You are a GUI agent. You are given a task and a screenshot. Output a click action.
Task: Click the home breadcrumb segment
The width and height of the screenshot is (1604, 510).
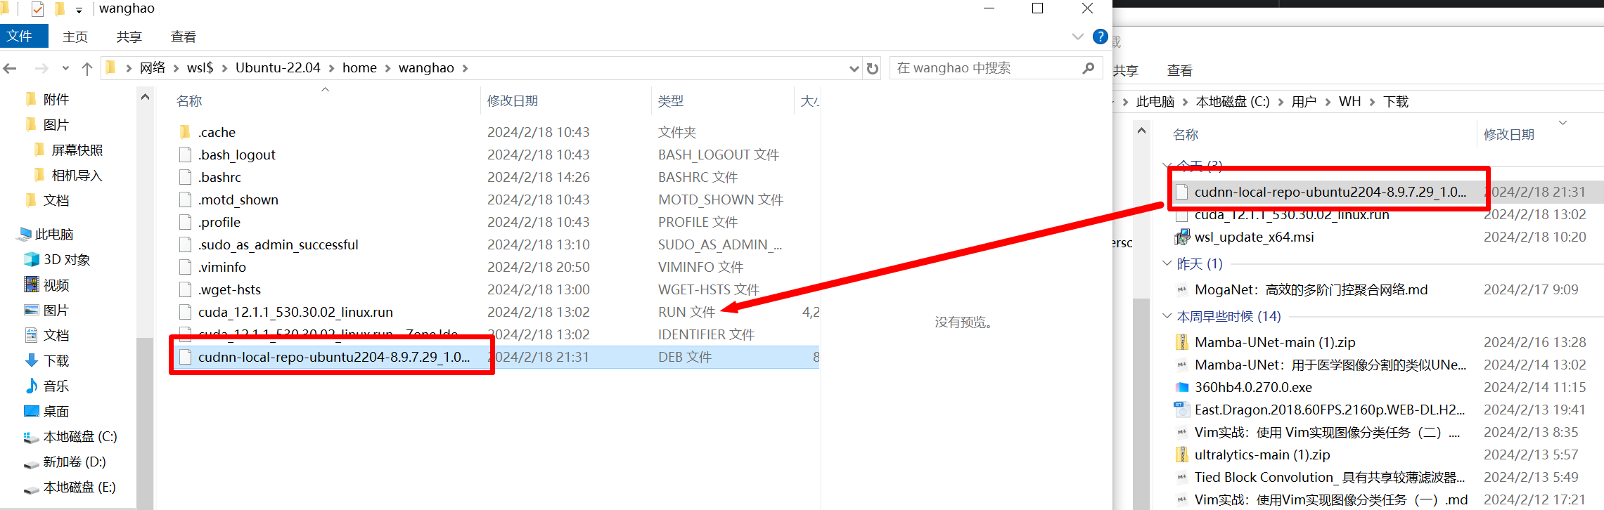click(359, 67)
